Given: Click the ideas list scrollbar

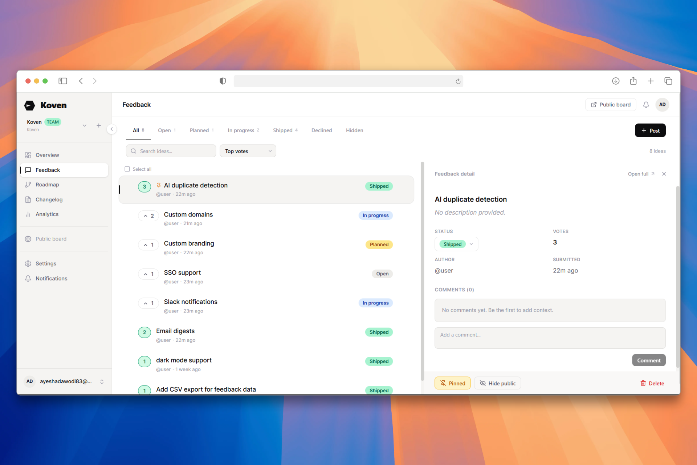Looking at the screenshot, I should click(422, 271).
